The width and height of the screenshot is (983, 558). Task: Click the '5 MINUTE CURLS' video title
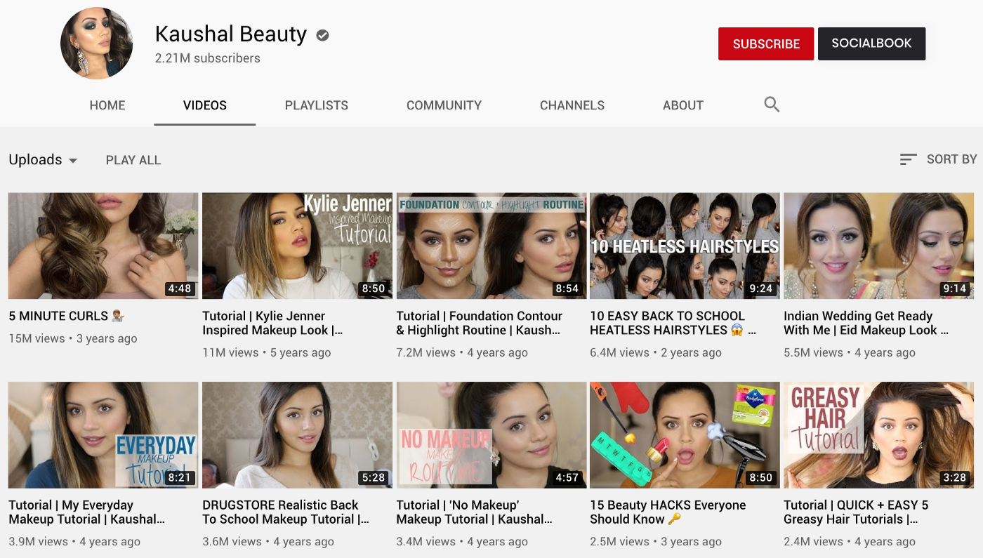point(67,316)
